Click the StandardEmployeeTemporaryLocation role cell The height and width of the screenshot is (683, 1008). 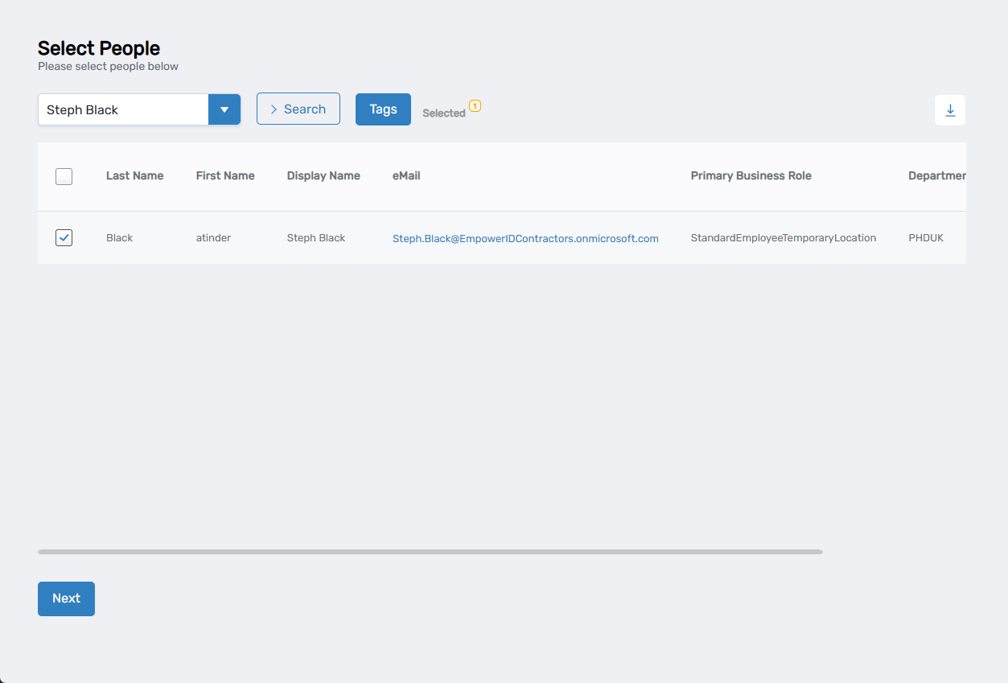(783, 238)
